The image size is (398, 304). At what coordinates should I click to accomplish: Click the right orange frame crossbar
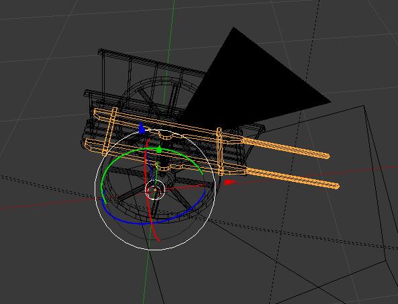click(220, 152)
